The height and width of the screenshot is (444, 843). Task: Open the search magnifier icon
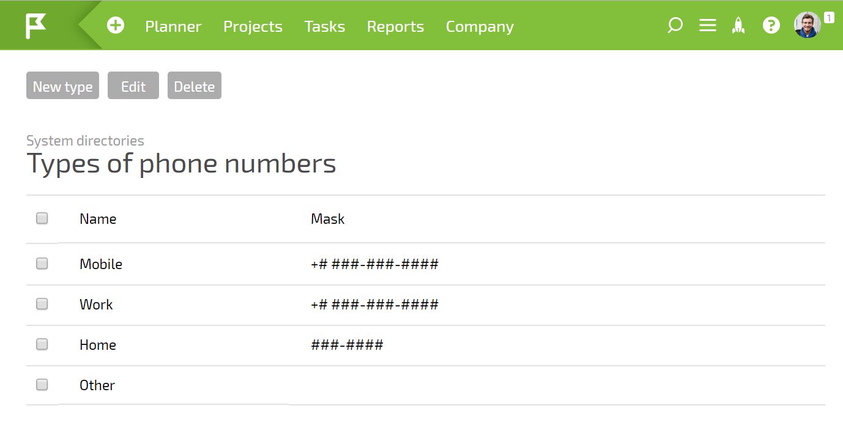tap(675, 26)
